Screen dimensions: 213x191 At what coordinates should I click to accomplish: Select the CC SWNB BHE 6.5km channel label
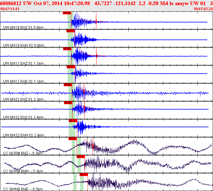click(23, 189)
